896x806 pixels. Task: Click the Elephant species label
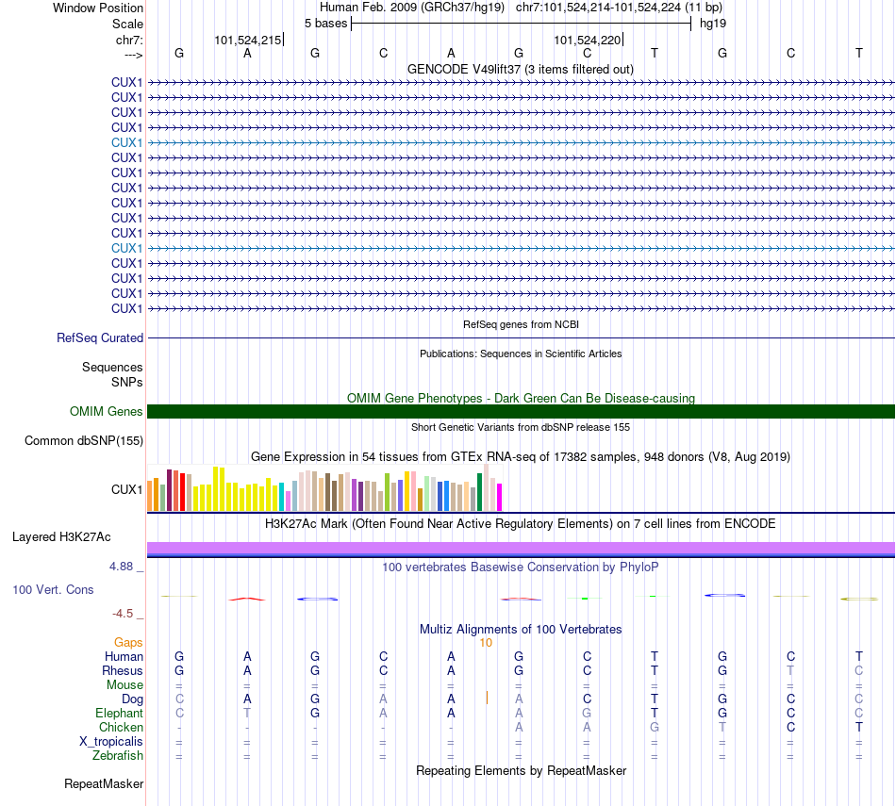(119, 713)
